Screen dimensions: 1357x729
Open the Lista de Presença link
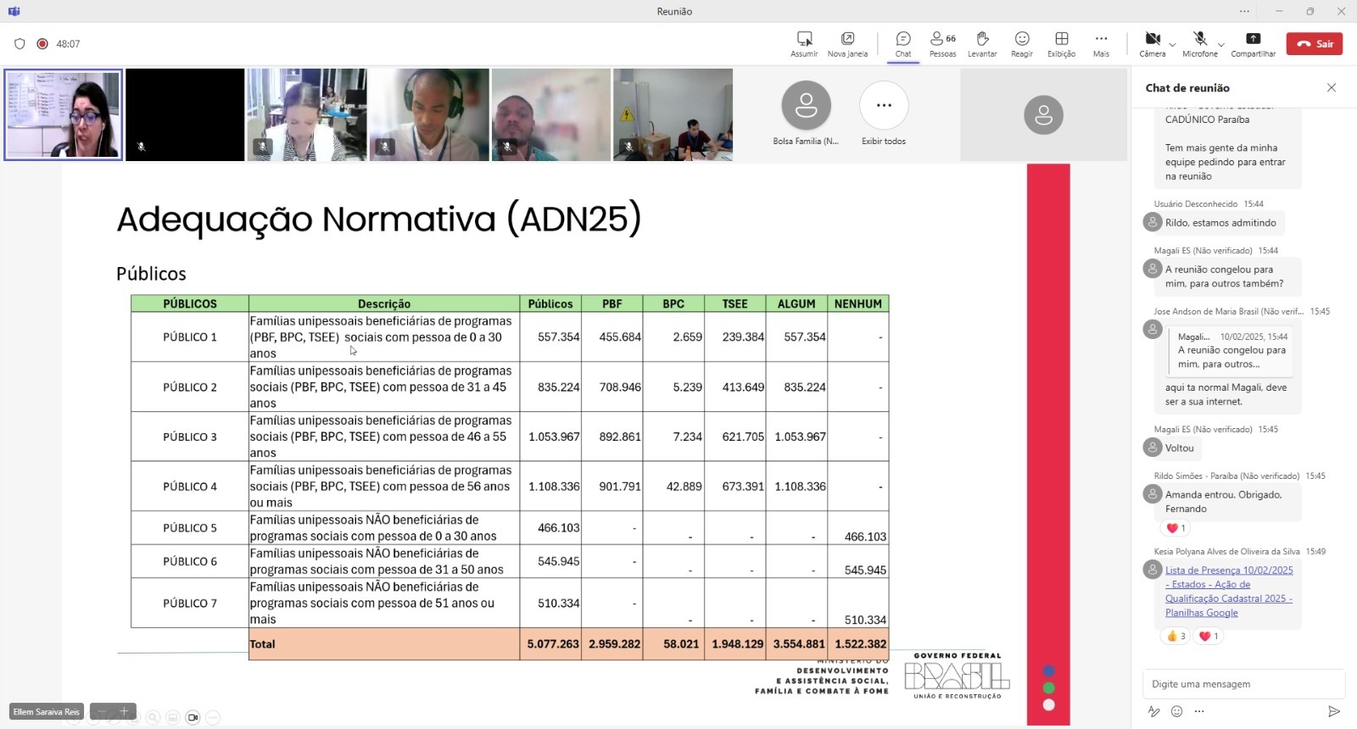coord(1228,591)
